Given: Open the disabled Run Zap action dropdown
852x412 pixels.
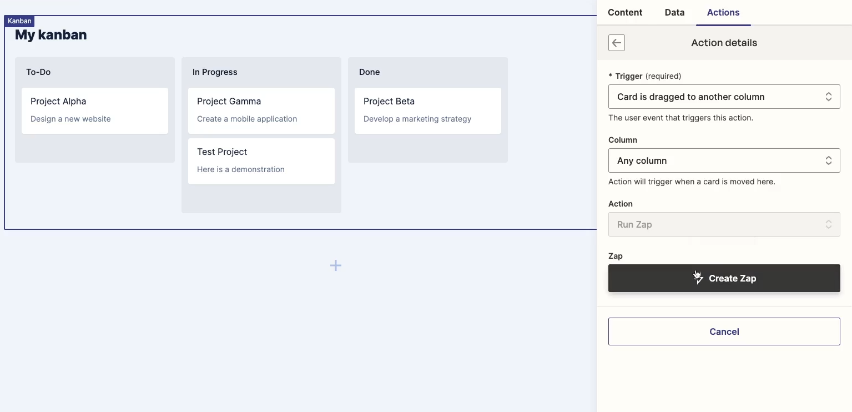Looking at the screenshot, I should (x=724, y=224).
